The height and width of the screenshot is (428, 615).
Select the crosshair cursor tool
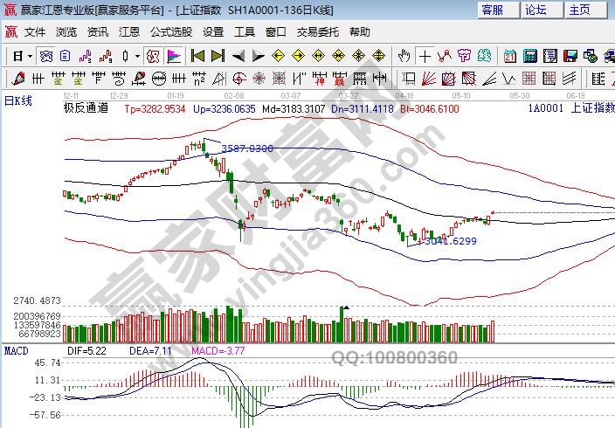point(425,56)
